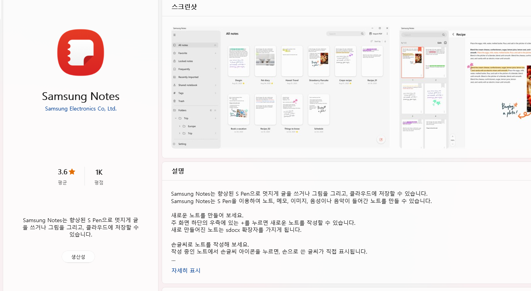Select the 1K 평점 ratings count

99,176
